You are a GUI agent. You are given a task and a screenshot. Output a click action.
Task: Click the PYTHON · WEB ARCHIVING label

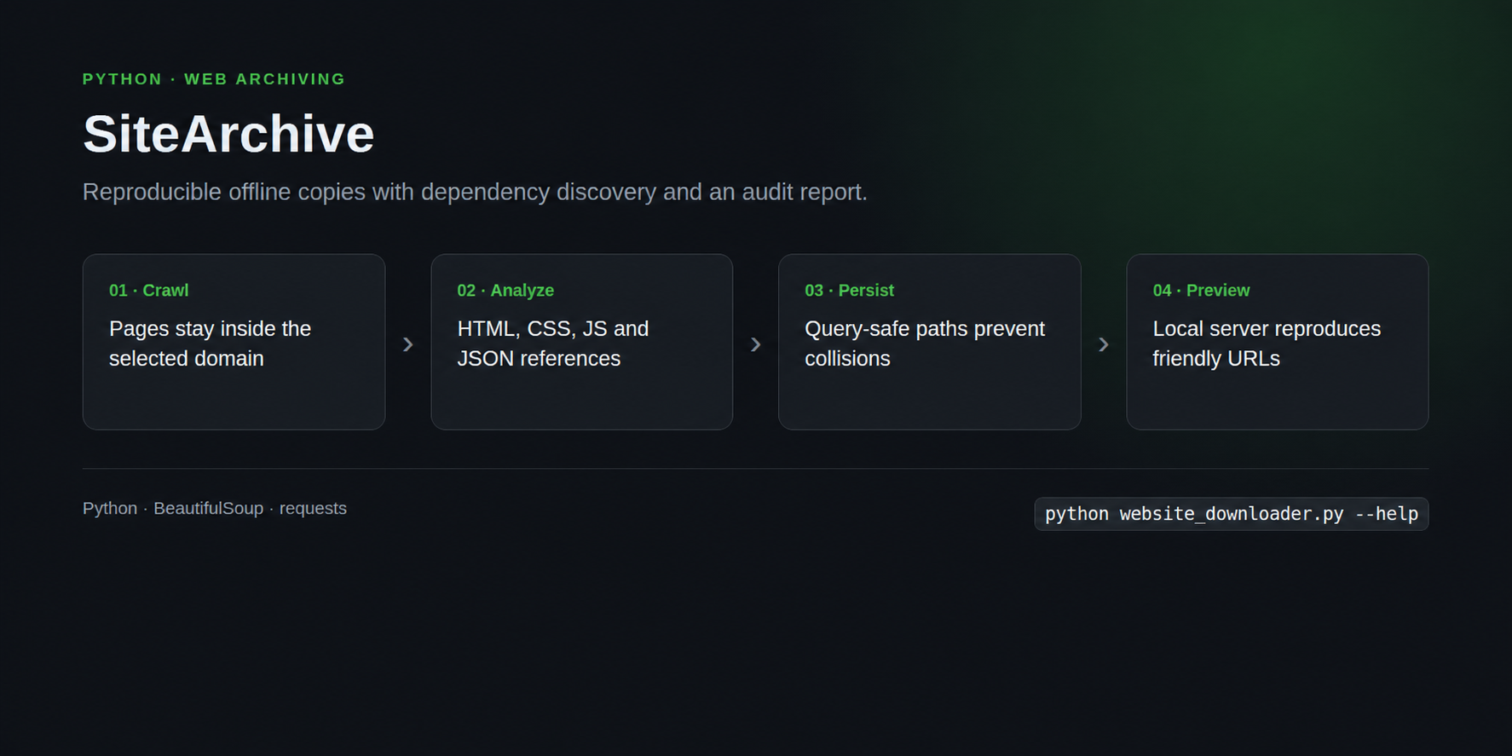214,79
